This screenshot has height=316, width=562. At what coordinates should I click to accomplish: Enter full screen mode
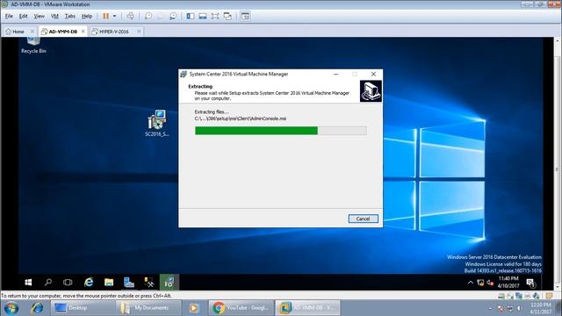pyautogui.click(x=215, y=16)
